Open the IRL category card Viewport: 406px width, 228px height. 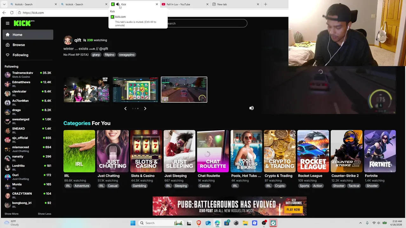coord(79,151)
